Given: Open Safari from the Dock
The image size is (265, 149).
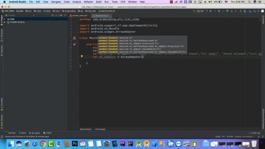Looking at the screenshot, I should coord(35,144).
